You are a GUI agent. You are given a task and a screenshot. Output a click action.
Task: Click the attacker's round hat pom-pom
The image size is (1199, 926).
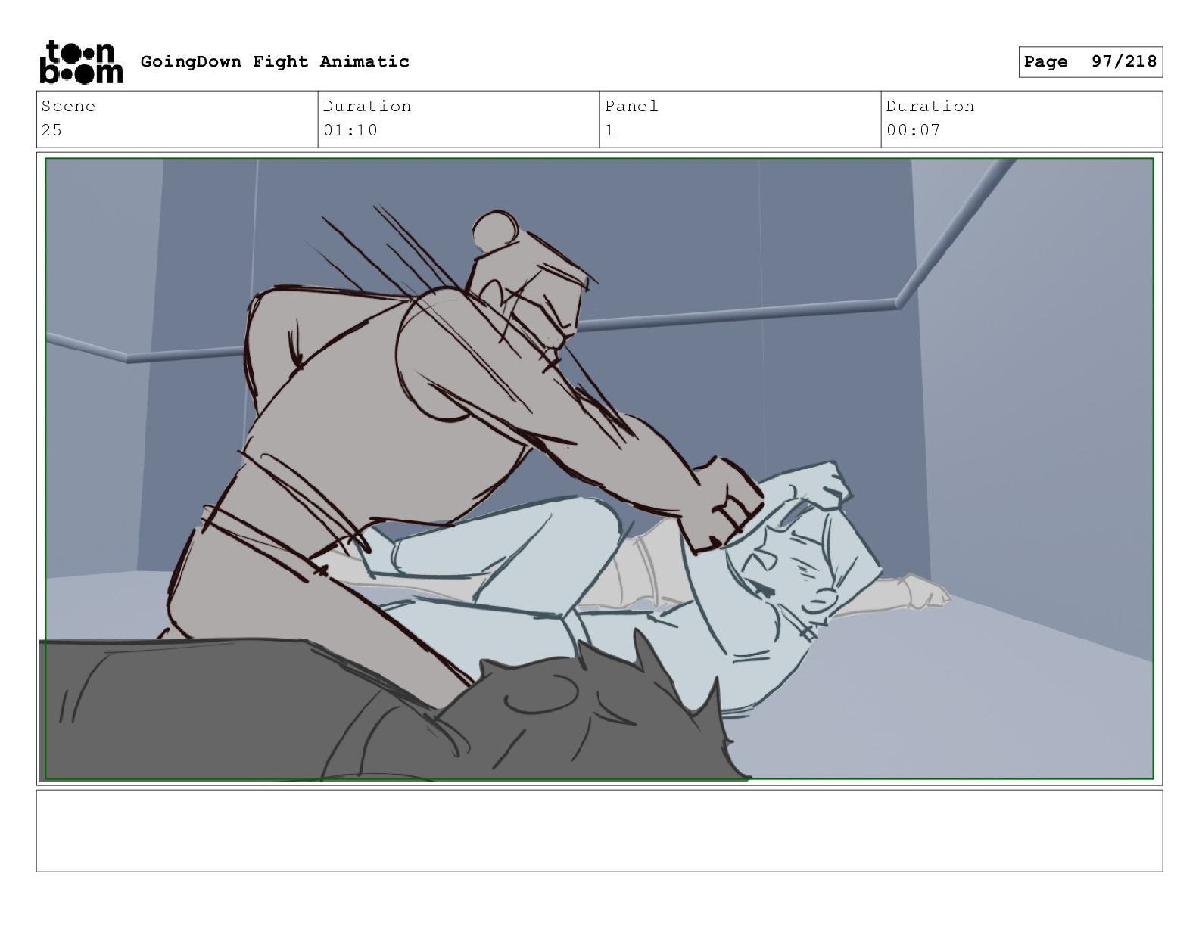click(x=494, y=231)
